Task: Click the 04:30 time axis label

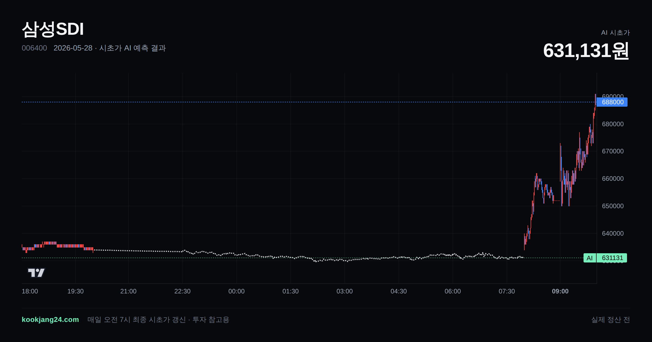Action: coord(399,291)
